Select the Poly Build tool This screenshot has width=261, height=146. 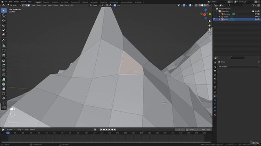click(x=4, y=79)
